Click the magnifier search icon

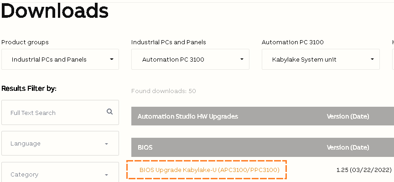click(x=109, y=112)
